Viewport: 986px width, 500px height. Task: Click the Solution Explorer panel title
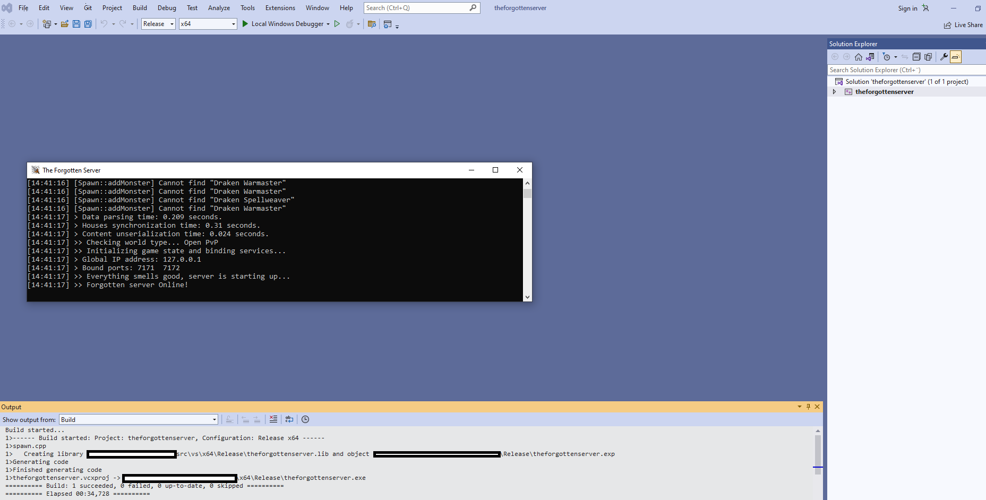853,44
